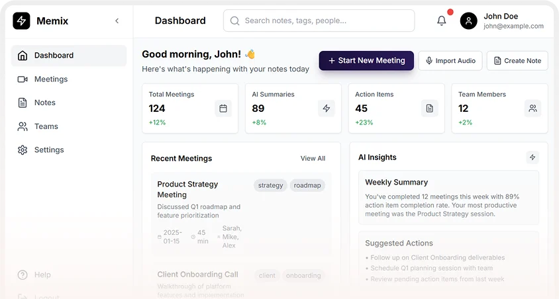This screenshot has width=559, height=299.
Task: Click the client tag
Action: [x=267, y=275]
